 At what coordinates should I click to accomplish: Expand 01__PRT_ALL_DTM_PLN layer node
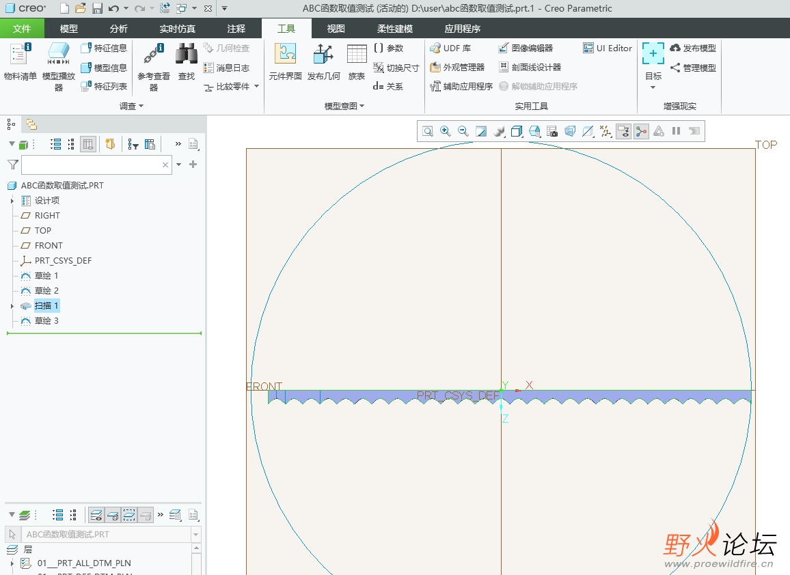coord(12,563)
